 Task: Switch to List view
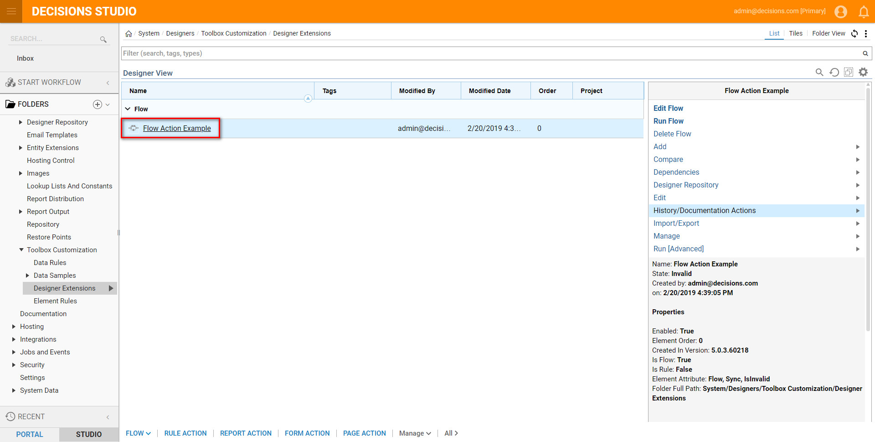point(774,33)
